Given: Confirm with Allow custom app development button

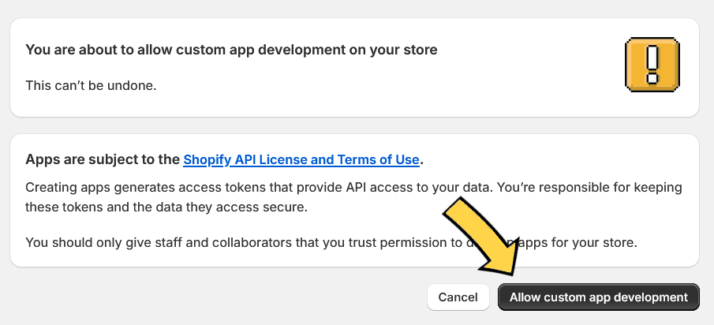Looking at the screenshot, I should [598, 297].
